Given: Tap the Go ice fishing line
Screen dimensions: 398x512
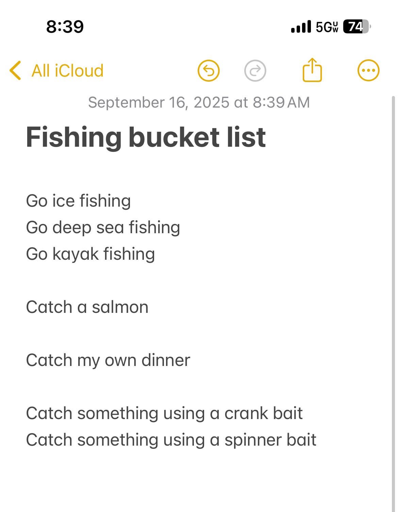Looking at the screenshot, I should pos(78,201).
